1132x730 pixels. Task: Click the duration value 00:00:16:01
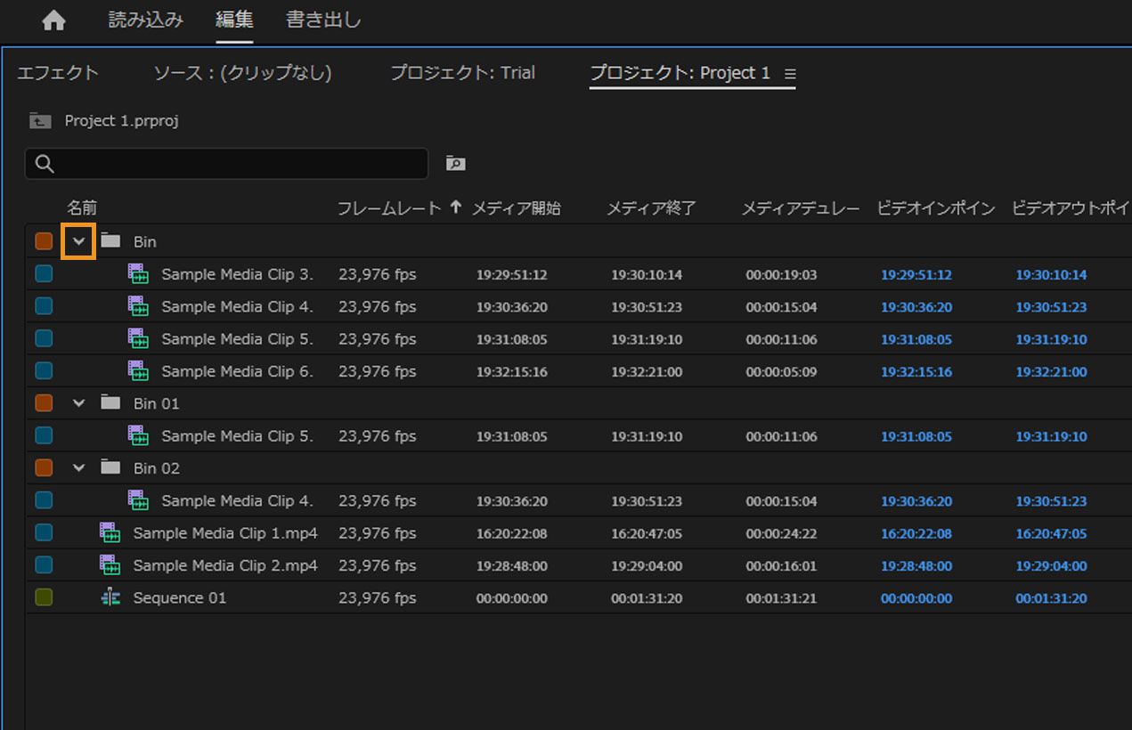[x=781, y=566]
